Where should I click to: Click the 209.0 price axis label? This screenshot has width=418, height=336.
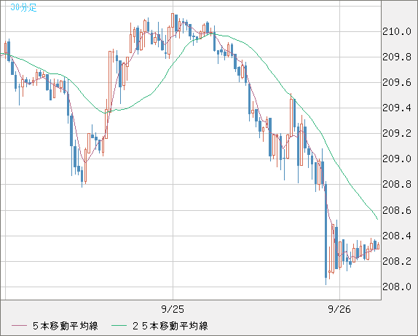397,159
